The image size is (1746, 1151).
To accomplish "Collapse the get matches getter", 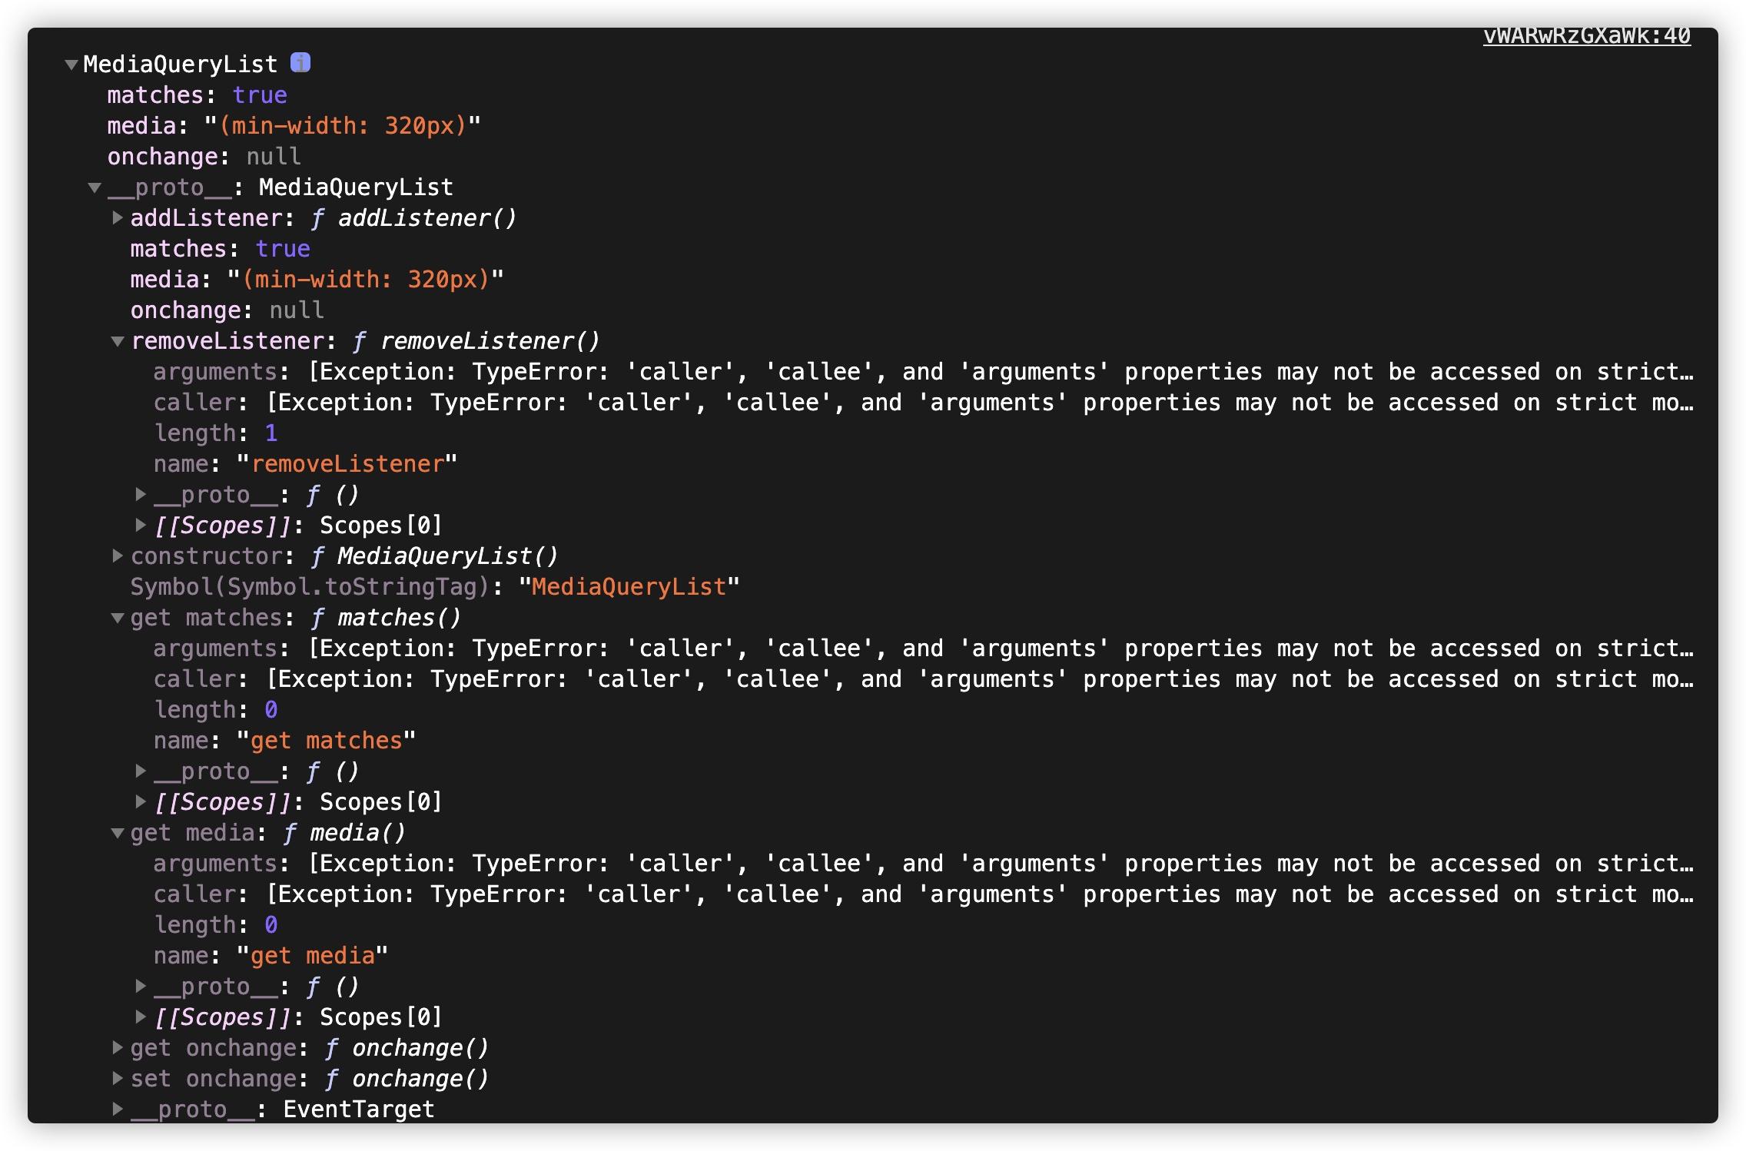I will point(118,618).
